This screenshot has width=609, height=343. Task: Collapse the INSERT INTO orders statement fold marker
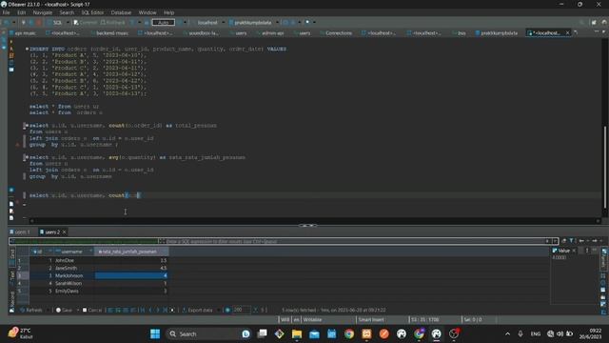pos(27,49)
